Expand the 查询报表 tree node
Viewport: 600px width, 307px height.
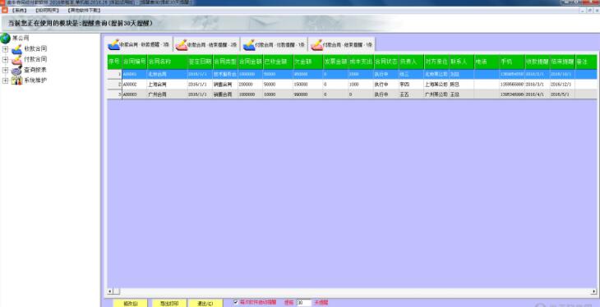[6, 71]
